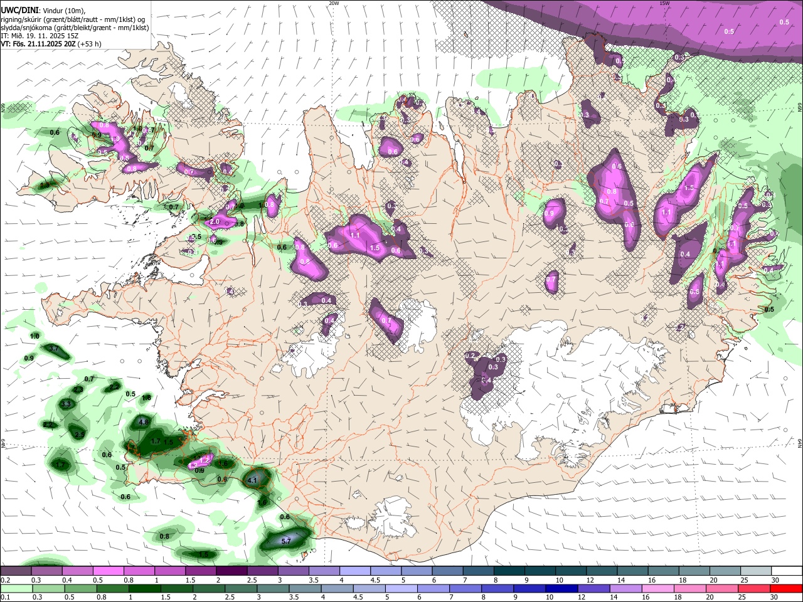Click the 3.3 rainfall value label
803x602 pixels.
(66, 404)
